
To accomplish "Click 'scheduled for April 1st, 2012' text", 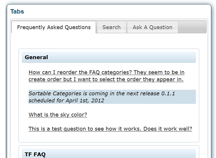I will coord(66,101).
